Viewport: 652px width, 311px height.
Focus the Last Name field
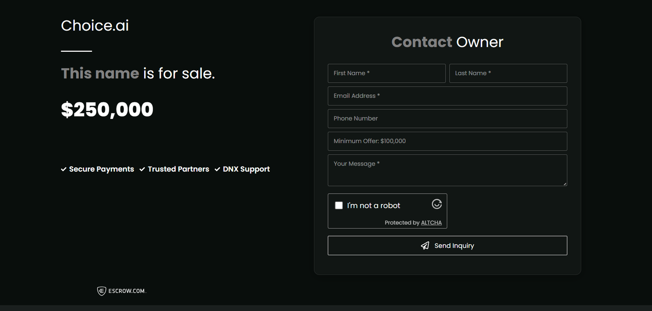[508, 73]
